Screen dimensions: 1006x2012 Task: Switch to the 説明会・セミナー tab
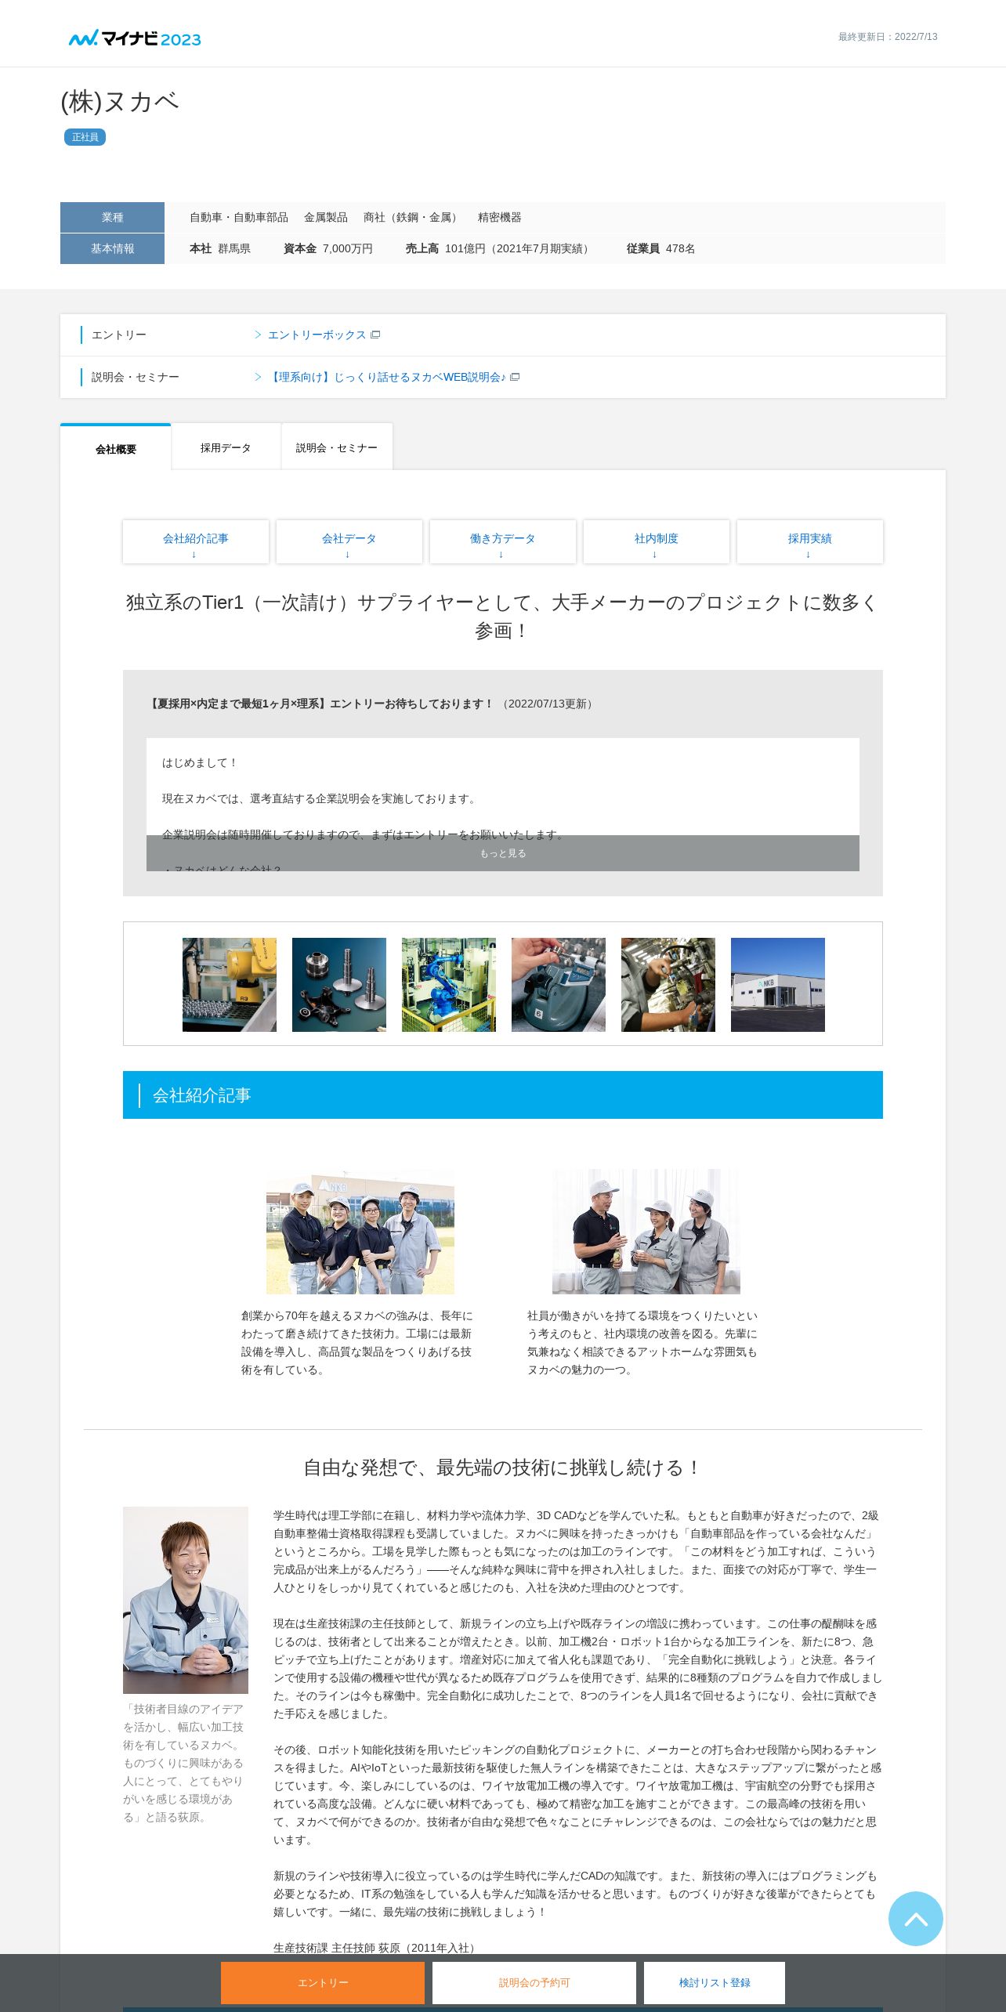click(337, 447)
